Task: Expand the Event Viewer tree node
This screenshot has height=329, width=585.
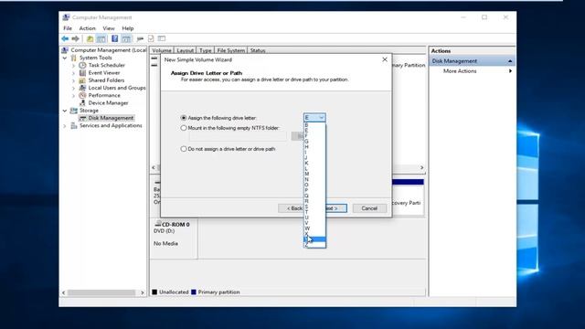Action: click(x=73, y=73)
